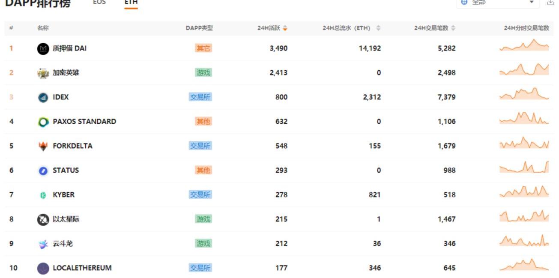Image resolution: width=559 pixels, height=278 pixels.
Task: Open the FORKDELTA dapp link
Action: click(73, 146)
